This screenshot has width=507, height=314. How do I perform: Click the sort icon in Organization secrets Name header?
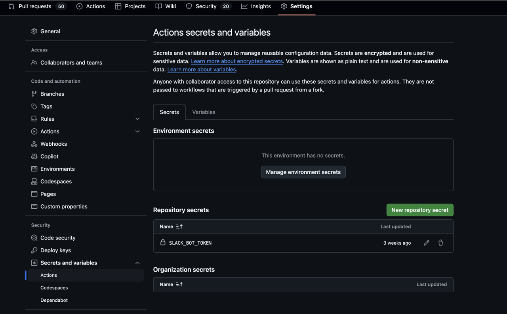pyautogui.click(x=179, y=284)
